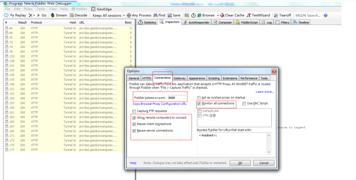Open the Browse dropdown arrow

coord(218,15)
